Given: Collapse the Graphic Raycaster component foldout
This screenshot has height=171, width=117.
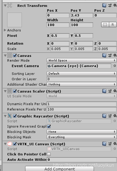Looking at the screenshot, I should point(5,116).
